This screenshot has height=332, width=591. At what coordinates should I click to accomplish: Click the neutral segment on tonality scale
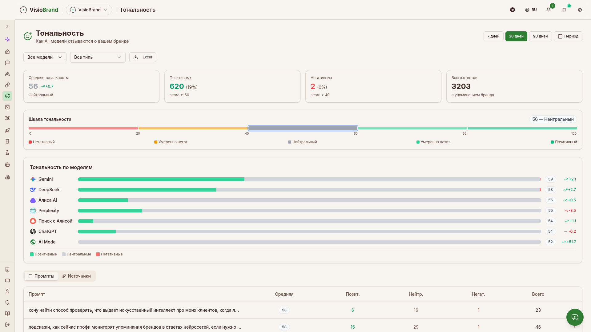[303, 128]
